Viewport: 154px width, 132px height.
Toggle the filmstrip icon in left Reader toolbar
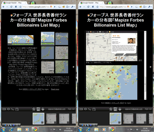4,109
